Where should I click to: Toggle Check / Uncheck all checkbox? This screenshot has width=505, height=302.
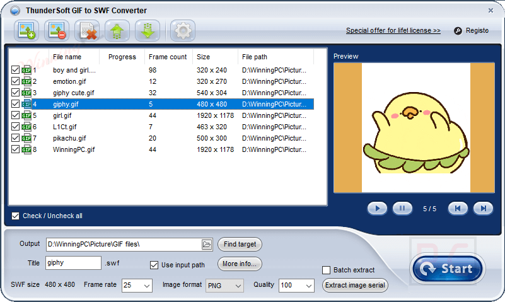click(x=15, y=216)
